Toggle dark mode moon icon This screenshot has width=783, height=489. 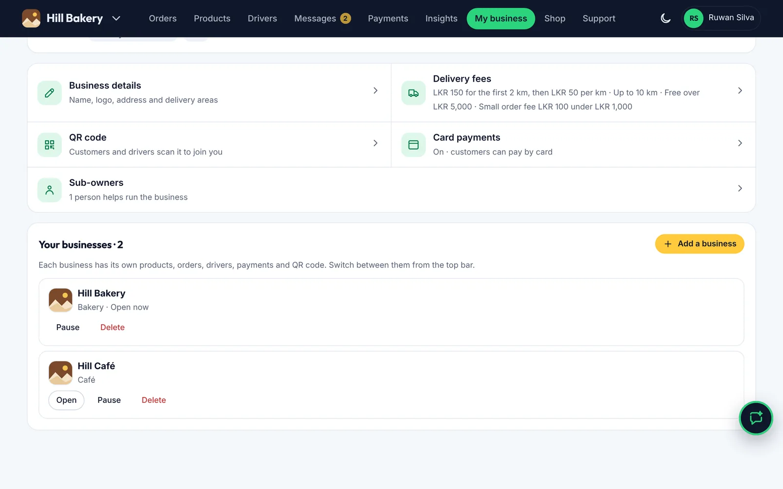pyautogui.click(x=666, y=19)
